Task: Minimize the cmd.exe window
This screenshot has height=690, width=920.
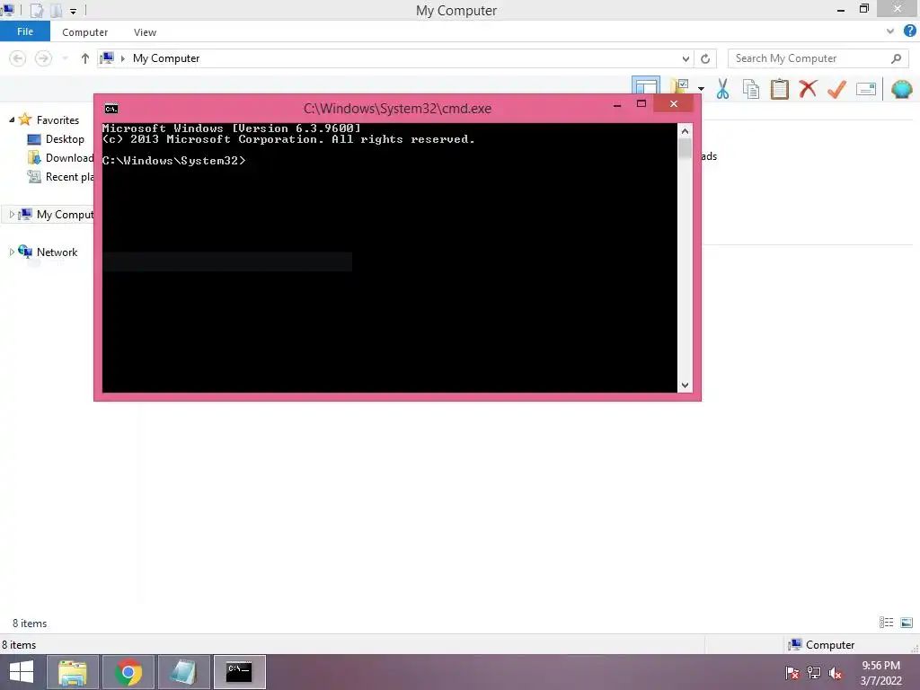Action: click(617, 104)
